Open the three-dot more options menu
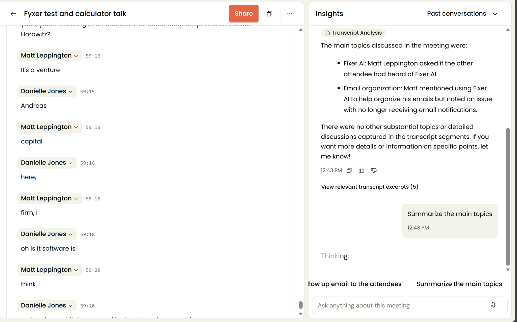Screen dimensions: 517x322 click(x=290, y=14)
